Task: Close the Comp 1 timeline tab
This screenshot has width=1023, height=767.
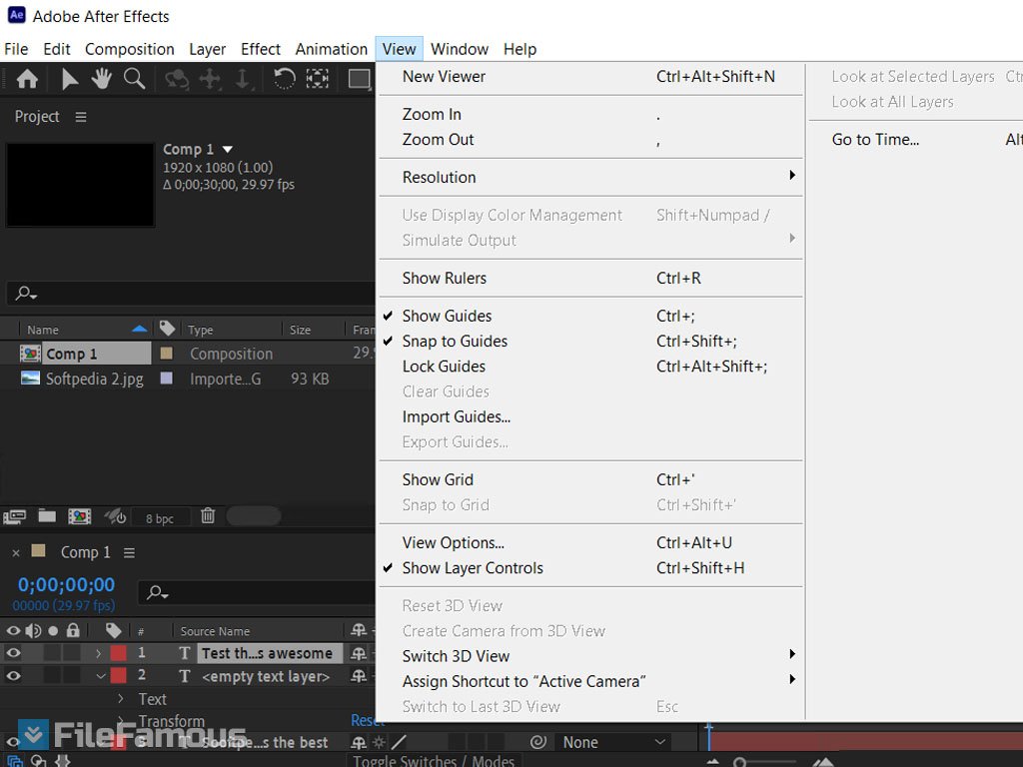Action: tap(16, 553)
